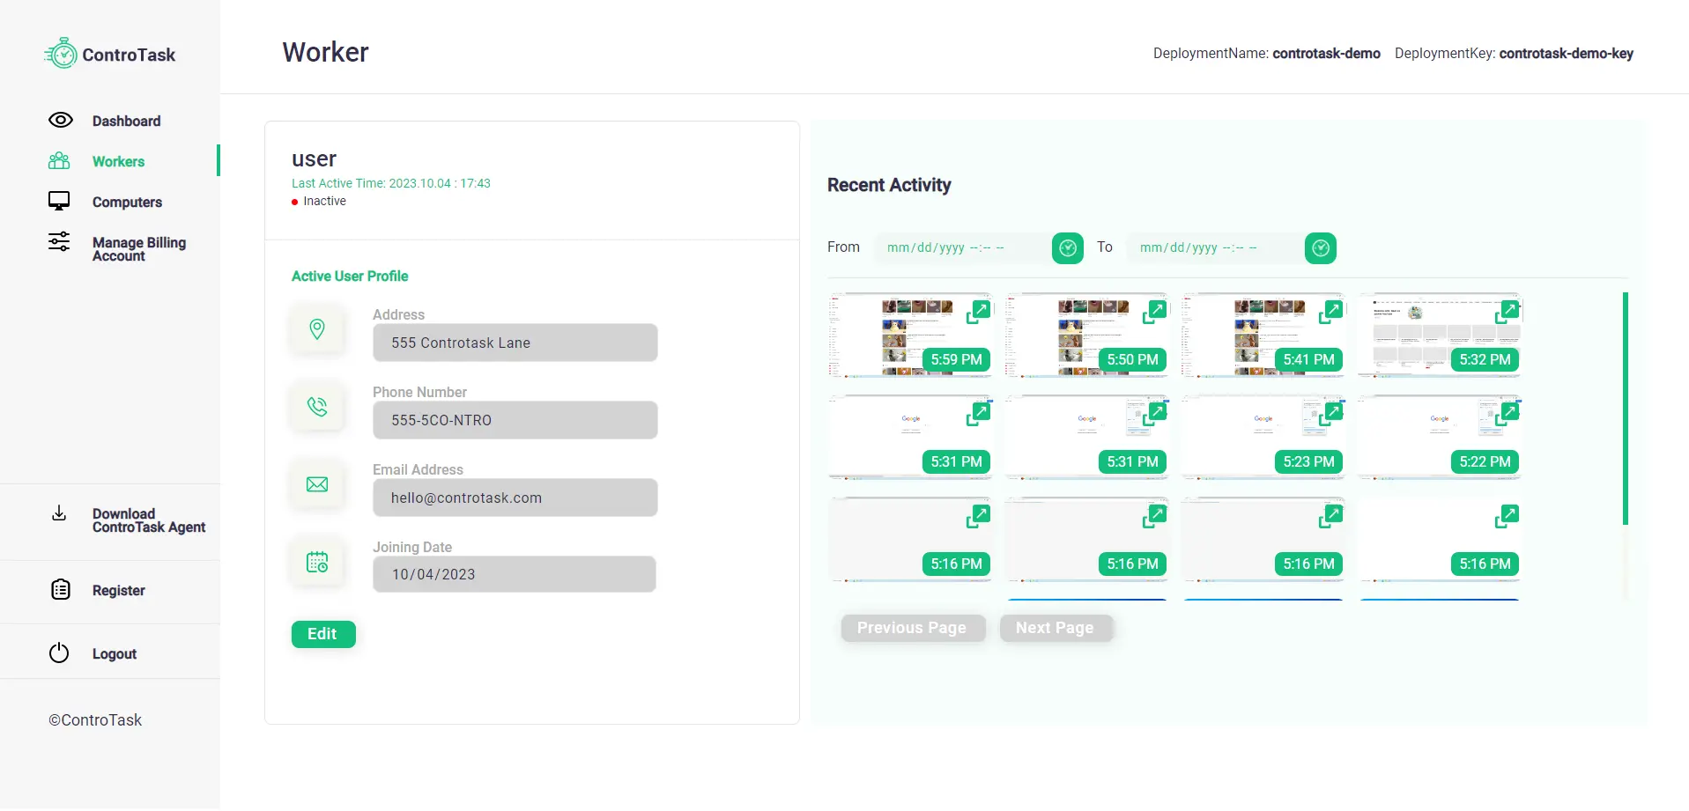Click the Logout power icon
The height and width of the screenshot is (811, 1689).
pos(59,652)
